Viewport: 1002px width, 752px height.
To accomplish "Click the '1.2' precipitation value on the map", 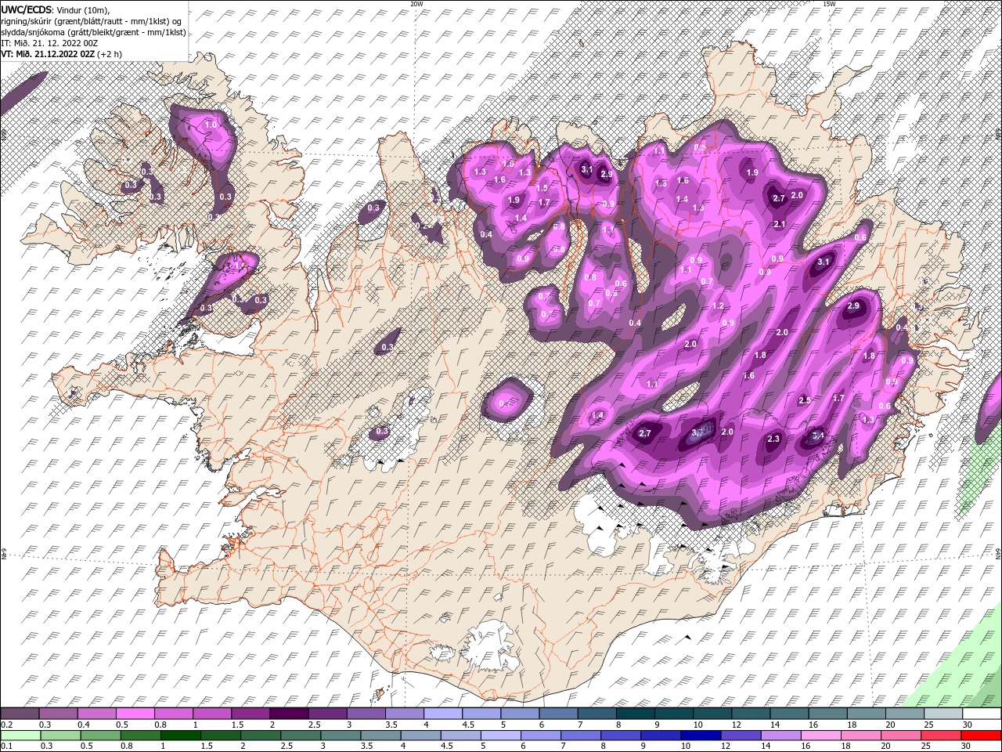I will tap(718, 305).
